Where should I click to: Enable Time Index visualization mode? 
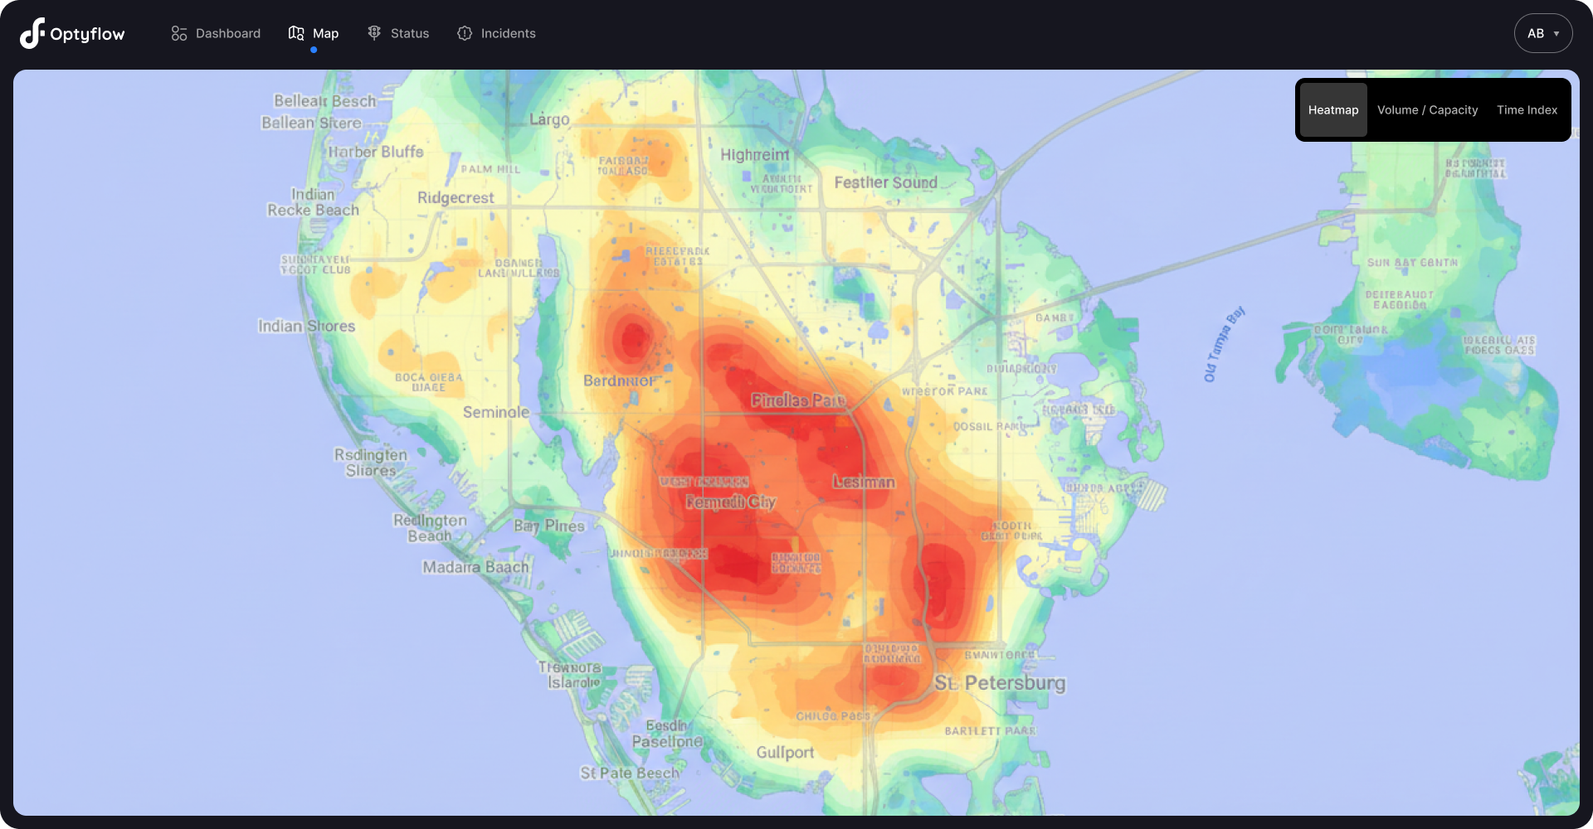pyautogui.click(x=1527, y=109)
